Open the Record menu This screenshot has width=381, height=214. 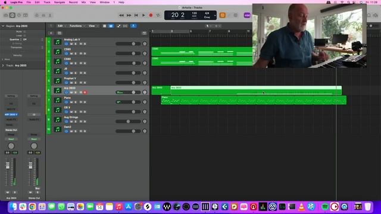click(73, 2)
